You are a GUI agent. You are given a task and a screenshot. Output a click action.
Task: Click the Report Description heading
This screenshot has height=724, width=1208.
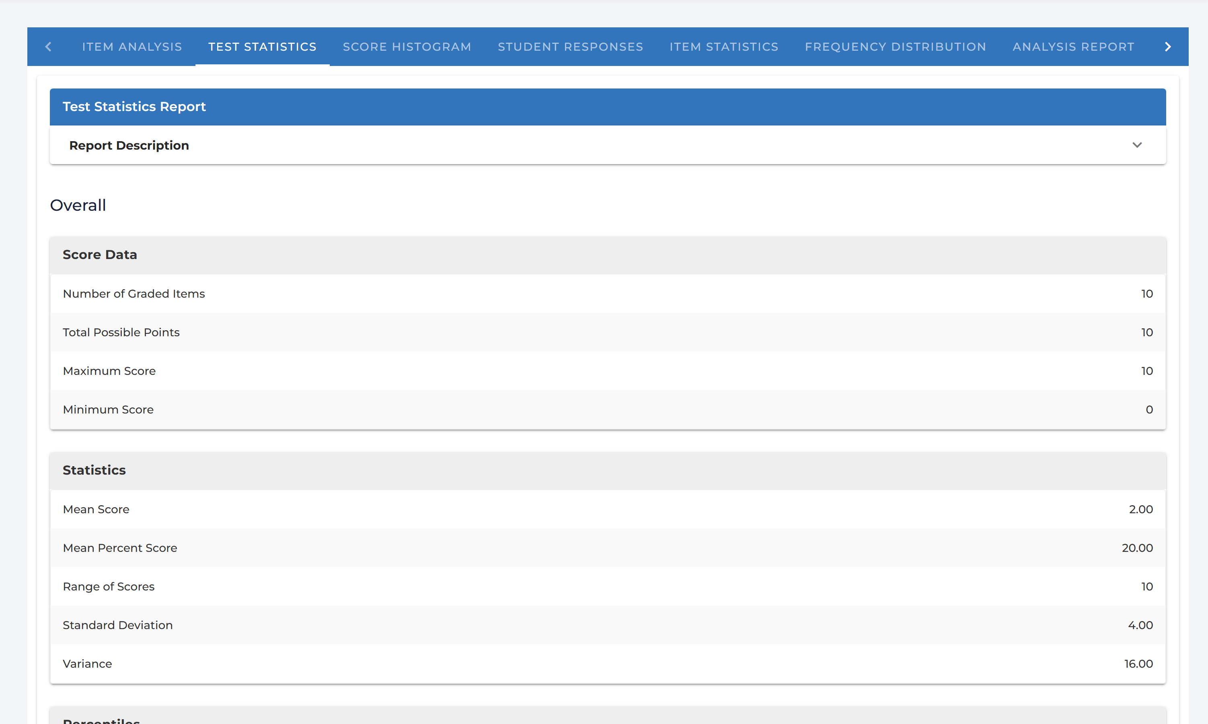coord(129,145)
